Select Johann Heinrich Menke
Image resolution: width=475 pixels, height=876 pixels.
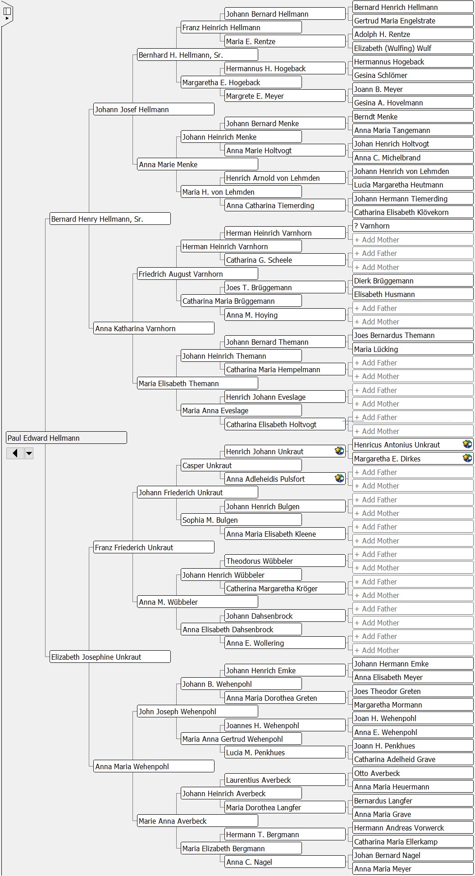click(x=241, y=137)
